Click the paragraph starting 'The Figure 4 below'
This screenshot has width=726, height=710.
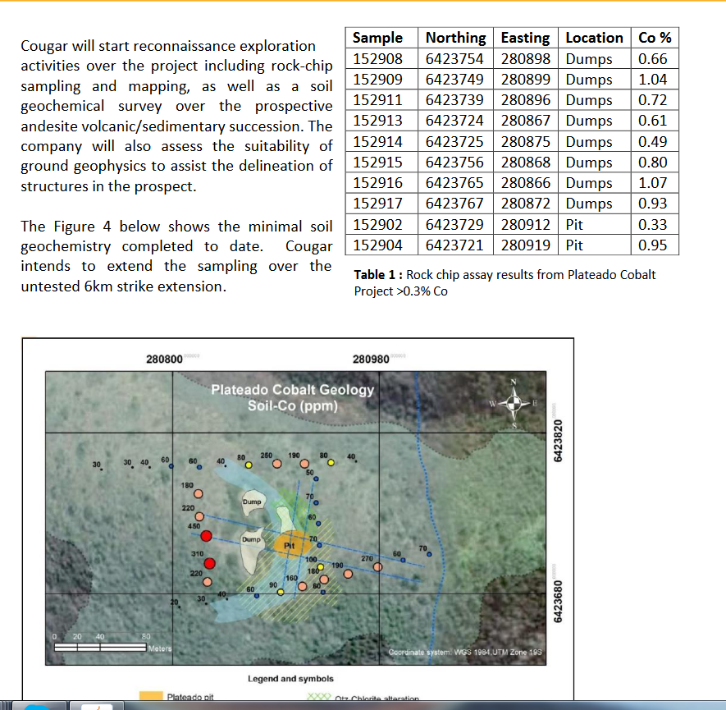tap(176, 257)
